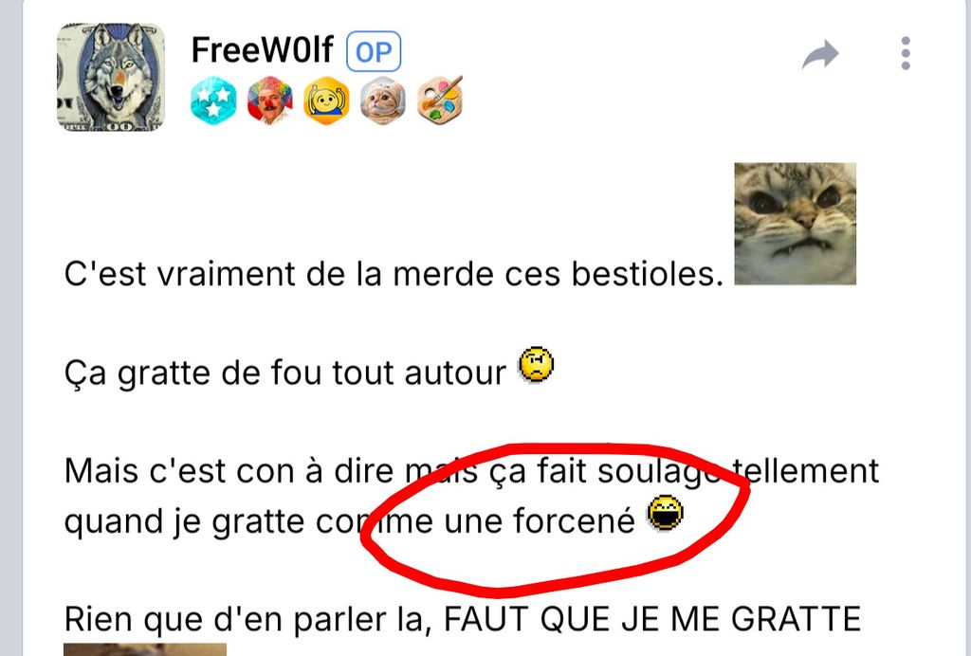Click the teal three-stars badge

point(213,100)
